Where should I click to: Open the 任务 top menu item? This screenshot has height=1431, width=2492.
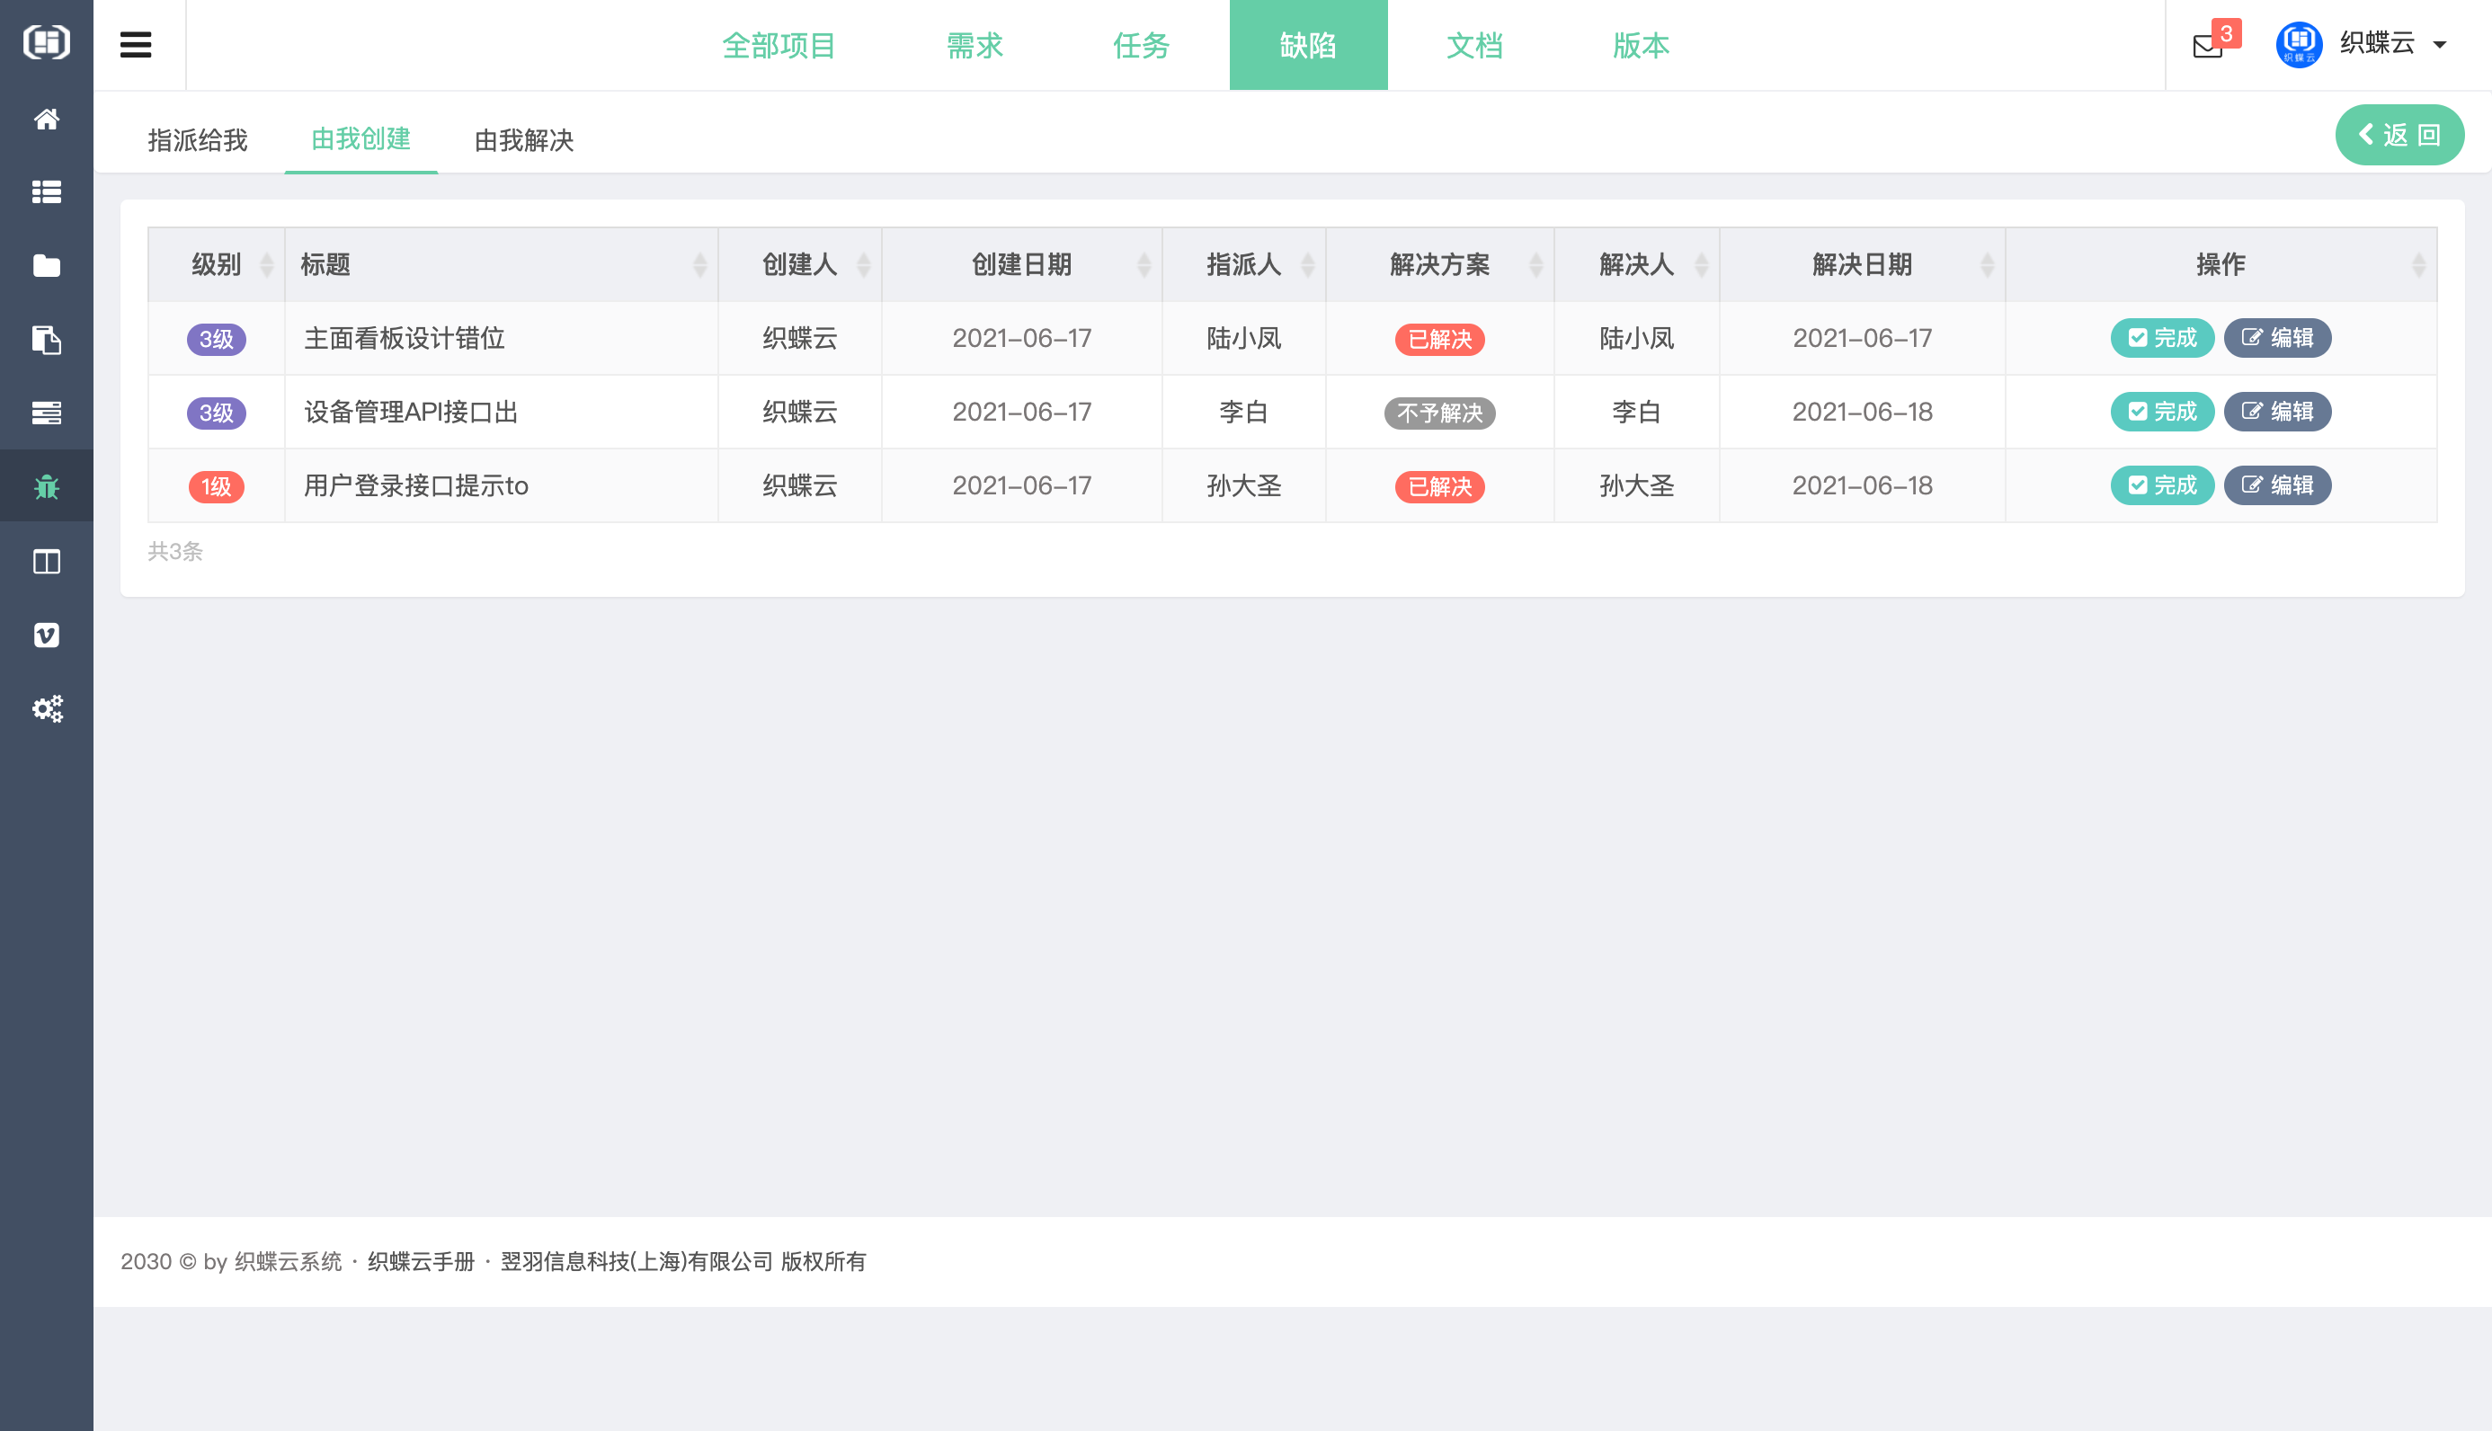click(1141, 45)
